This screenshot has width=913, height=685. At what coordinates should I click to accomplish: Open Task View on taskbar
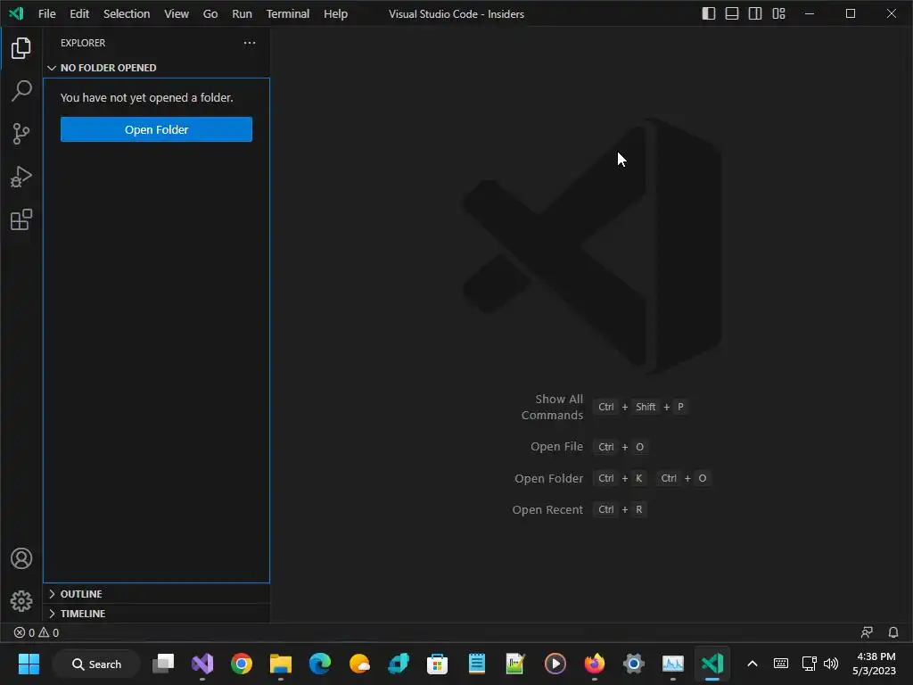click(x=163, y=664)
